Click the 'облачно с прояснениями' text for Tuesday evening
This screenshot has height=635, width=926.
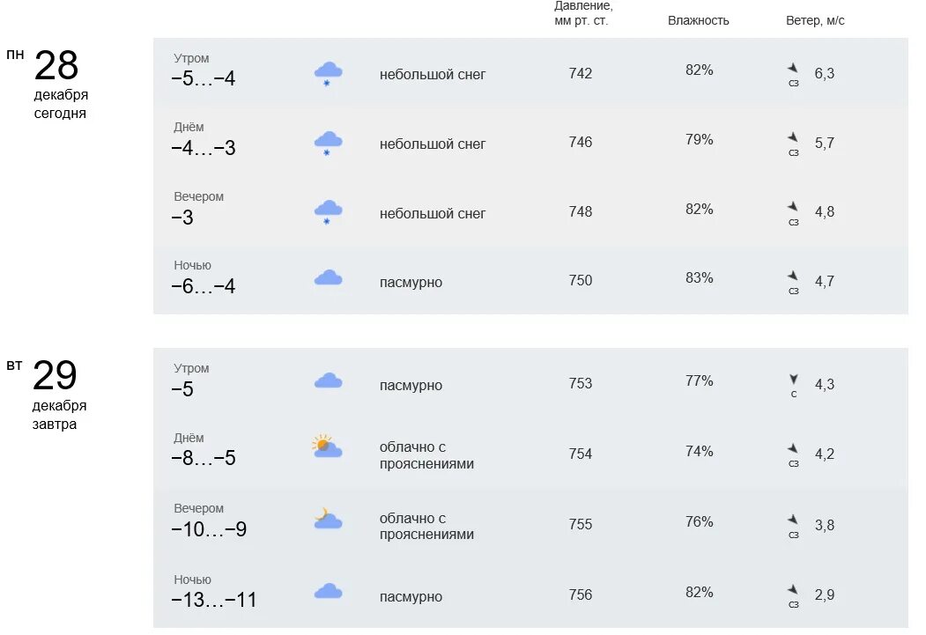pyautogui.click(x=426, y=526)
